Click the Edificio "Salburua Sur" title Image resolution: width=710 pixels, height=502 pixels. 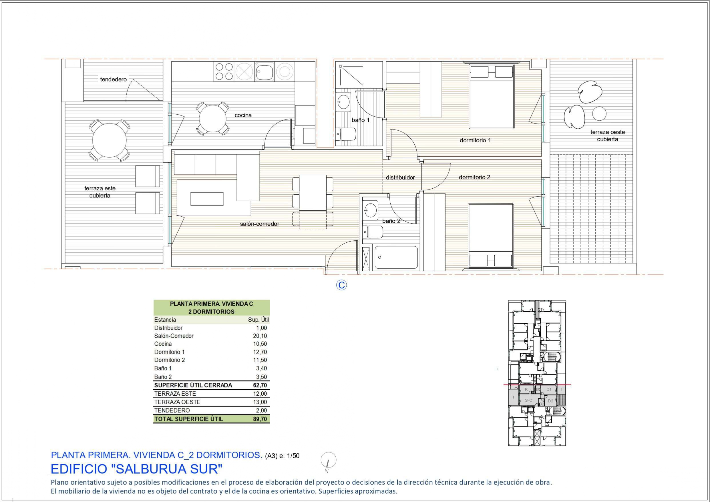136,469
